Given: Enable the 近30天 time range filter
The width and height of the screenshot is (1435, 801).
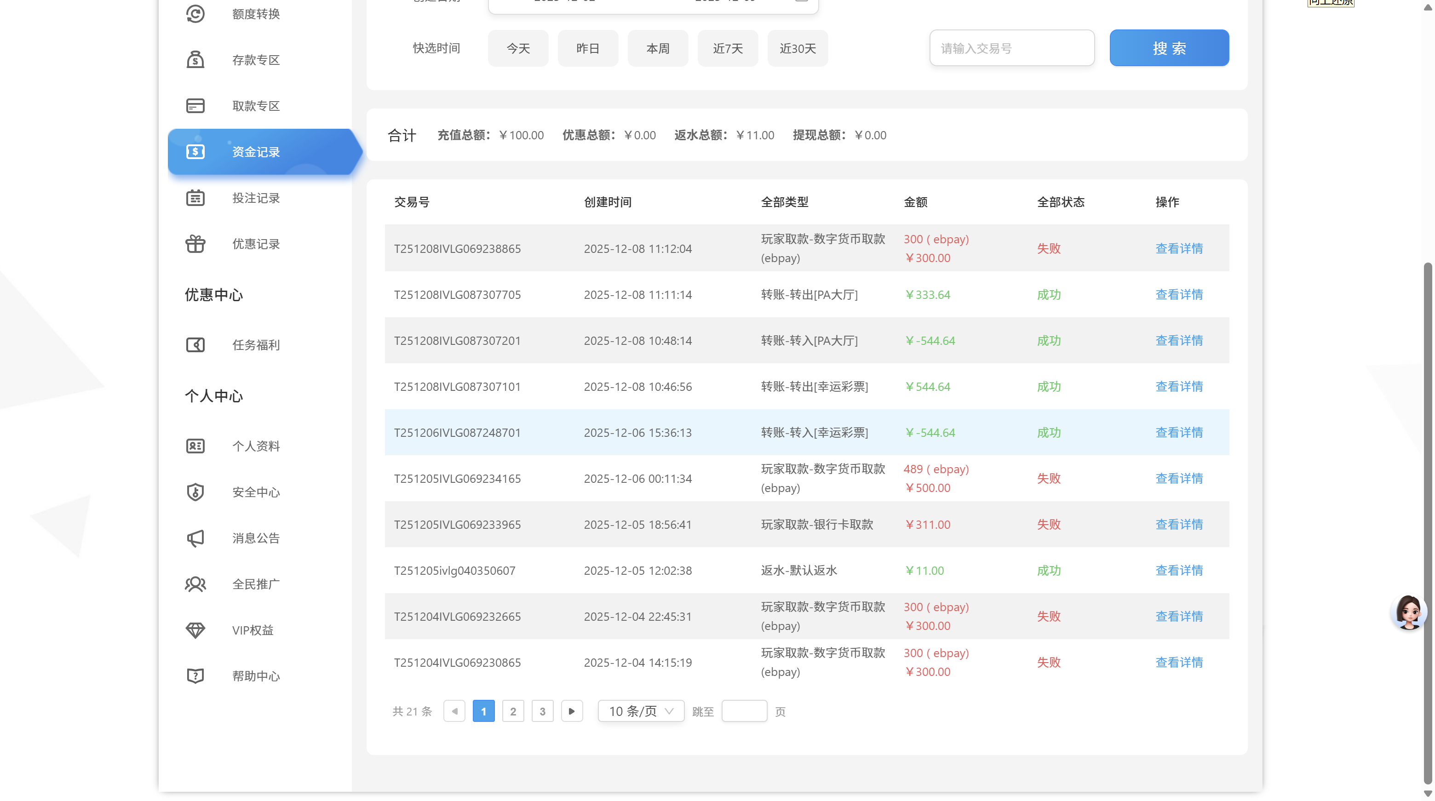Looking at the screenshot, I should [x=798, y=48].
